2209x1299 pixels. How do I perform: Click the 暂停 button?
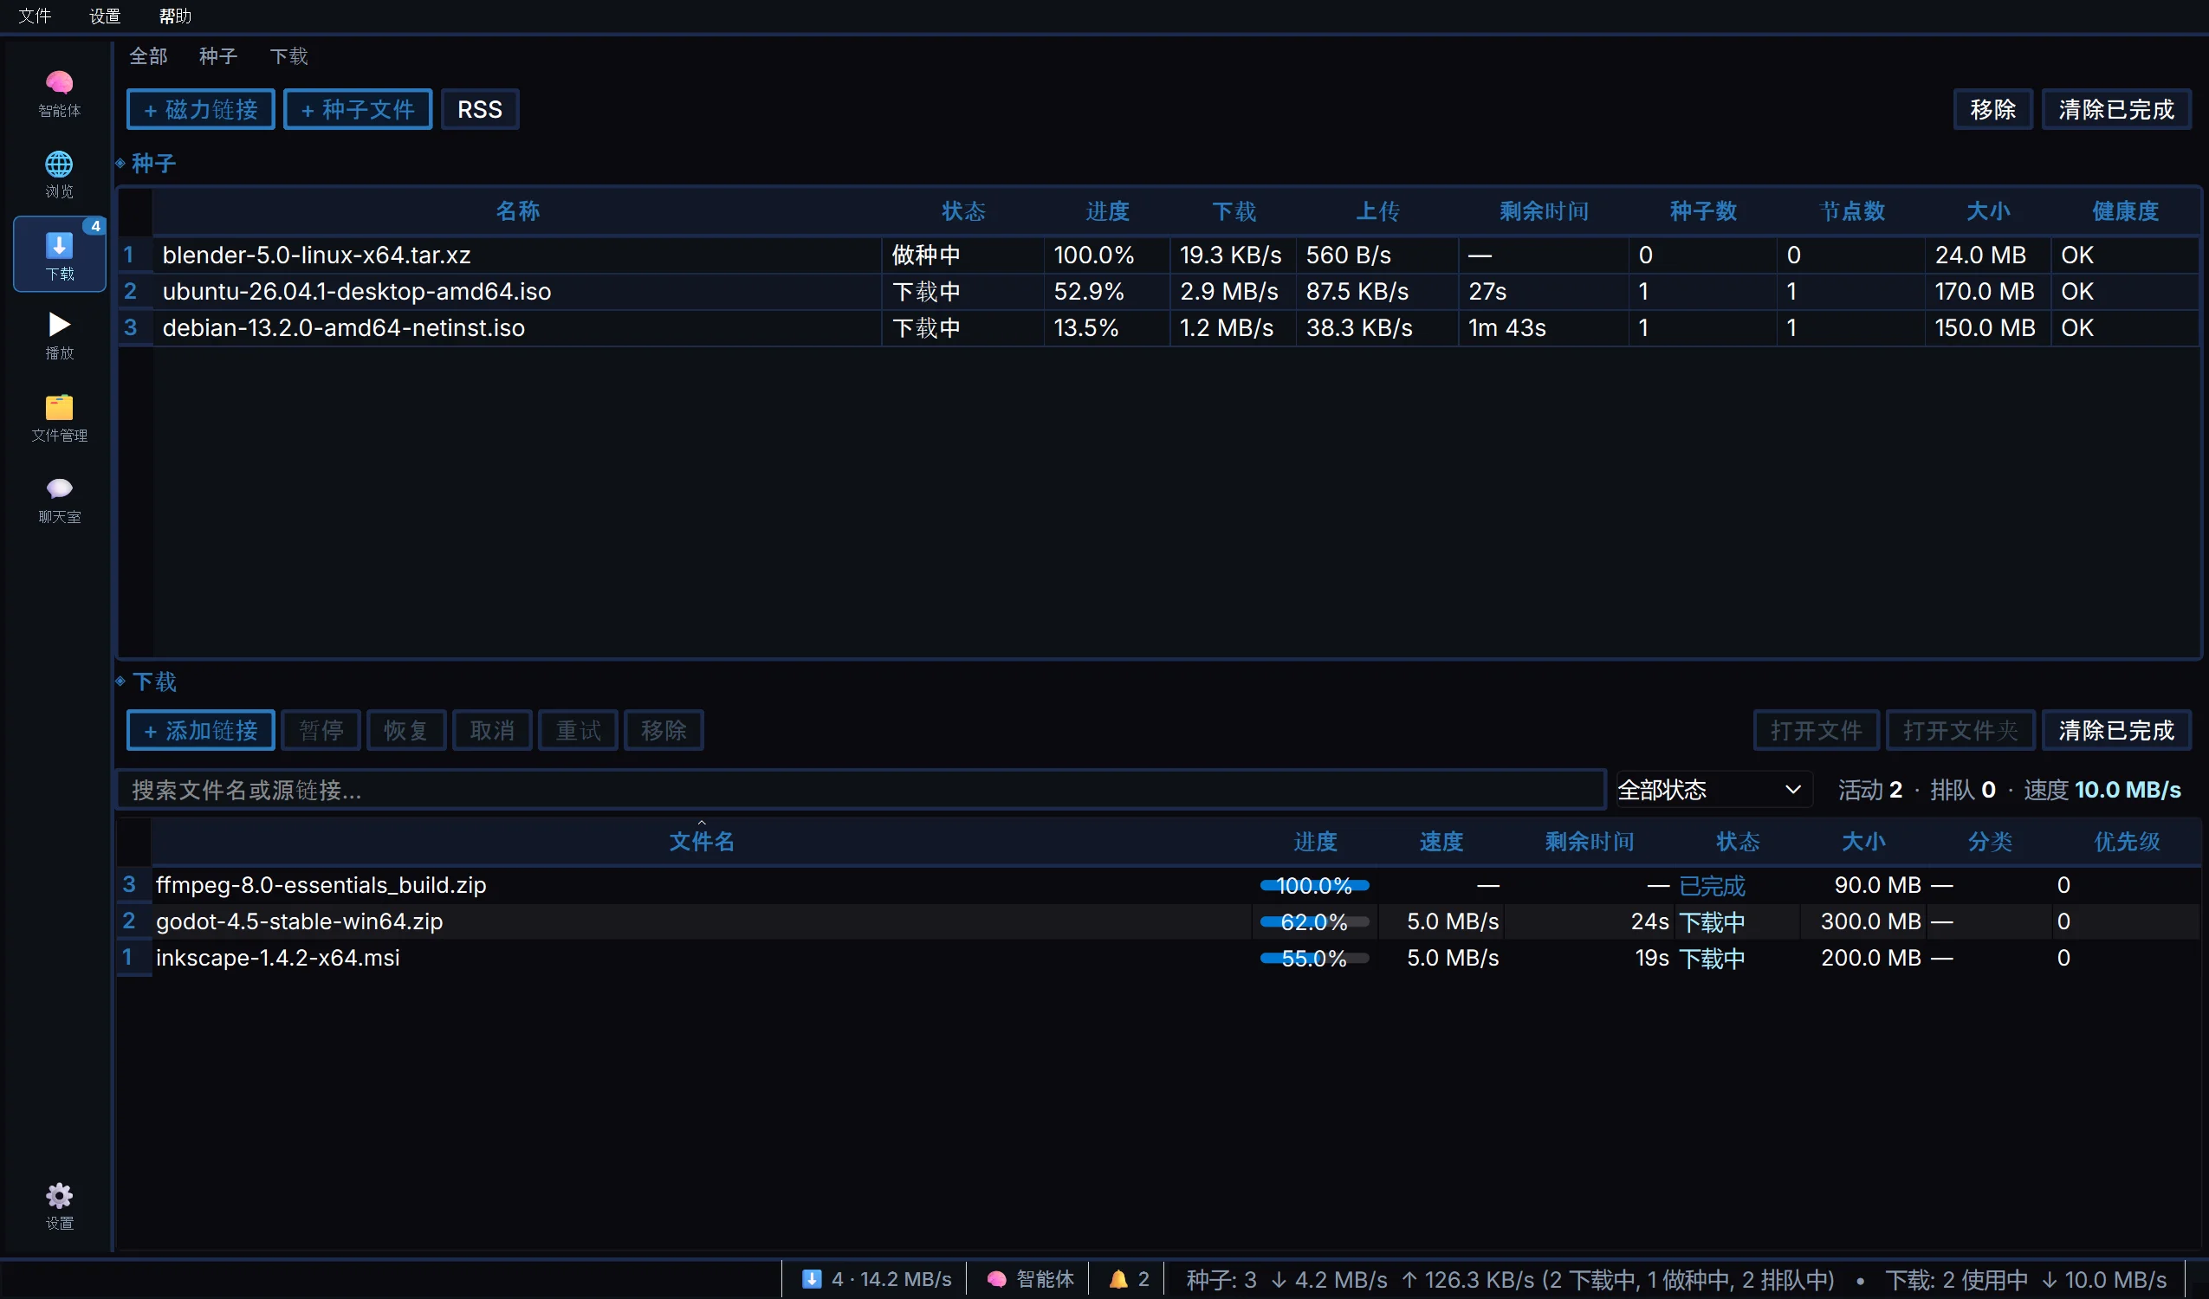coord(321,730)
